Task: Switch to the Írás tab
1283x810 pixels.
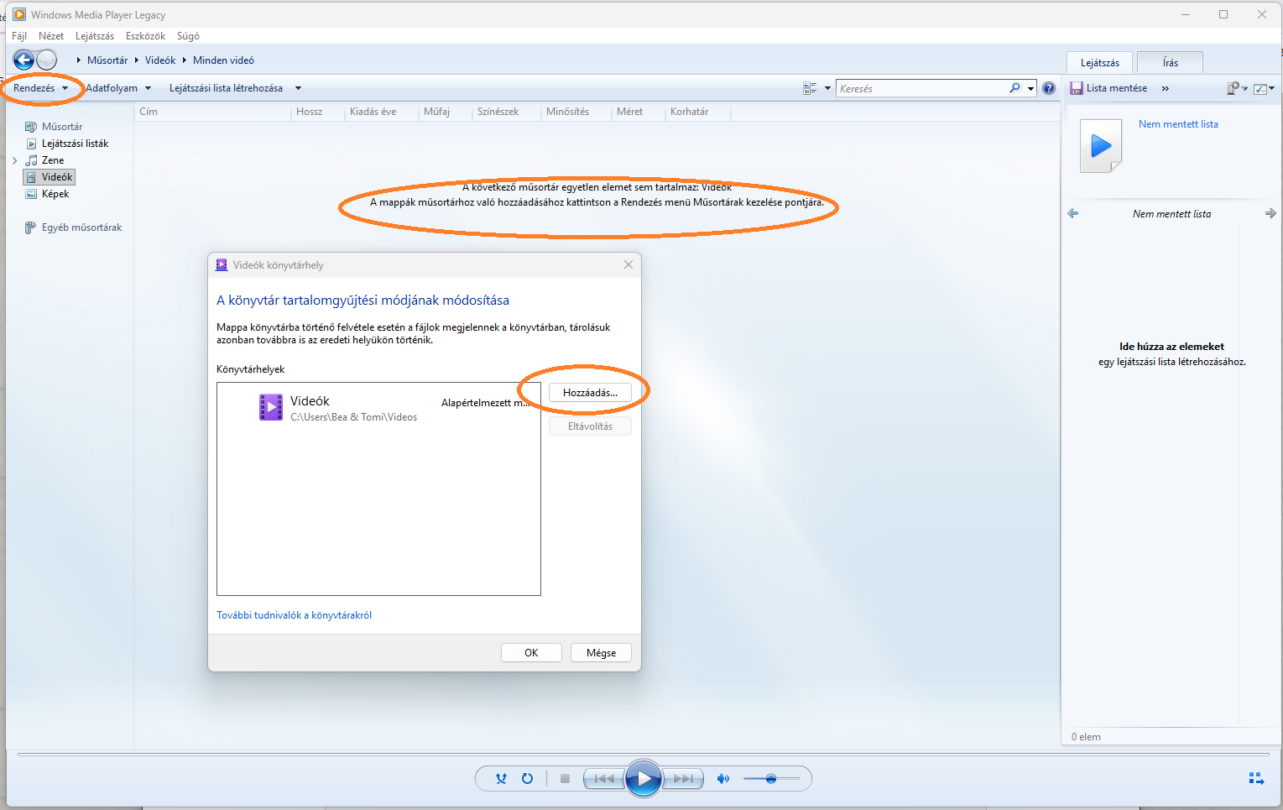Action: pyautogui.click(x=1171, y=63)
